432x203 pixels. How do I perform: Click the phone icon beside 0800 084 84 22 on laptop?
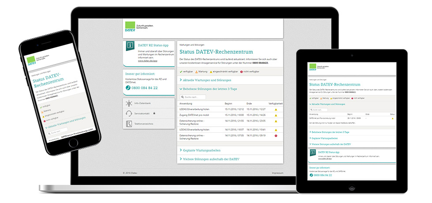(x=128, y=88)
